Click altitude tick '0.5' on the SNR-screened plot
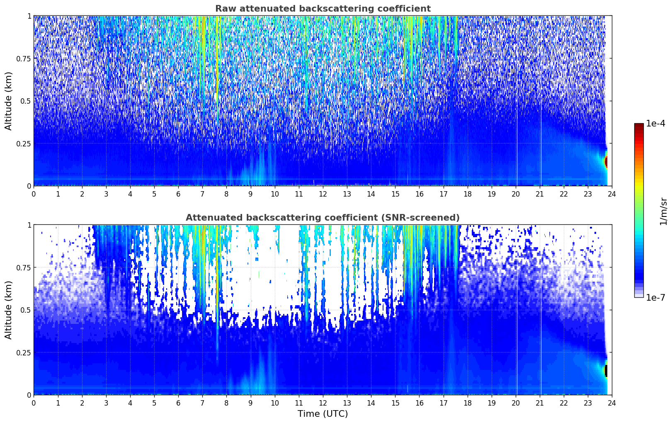Viewport: 672px width, 423px height. pos(25,310)
